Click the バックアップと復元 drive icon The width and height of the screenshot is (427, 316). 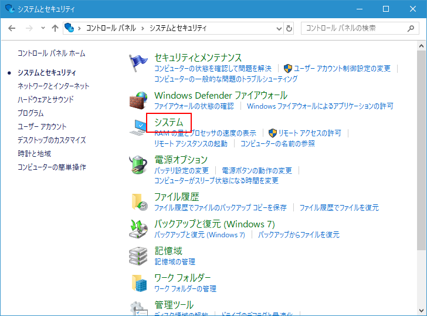coord(138,229)
